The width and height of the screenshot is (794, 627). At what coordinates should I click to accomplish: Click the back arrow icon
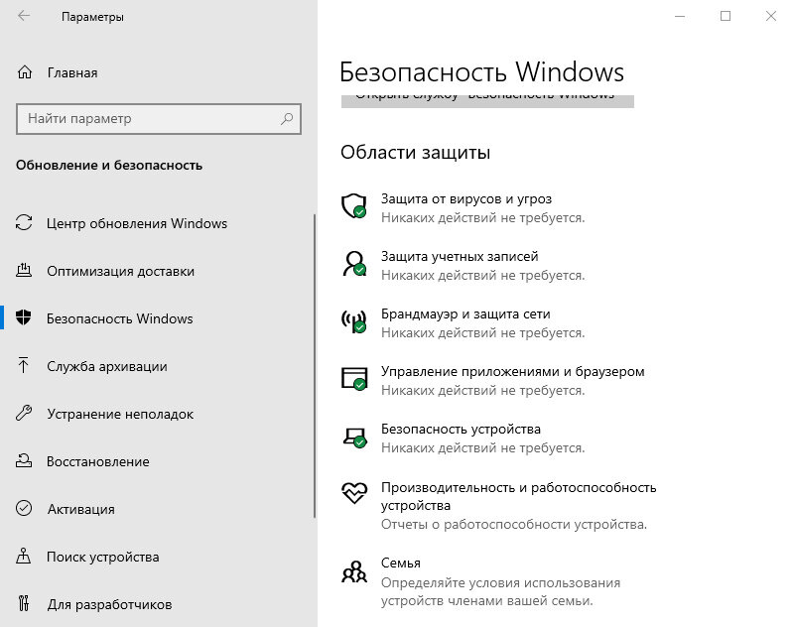pos(24,16)
